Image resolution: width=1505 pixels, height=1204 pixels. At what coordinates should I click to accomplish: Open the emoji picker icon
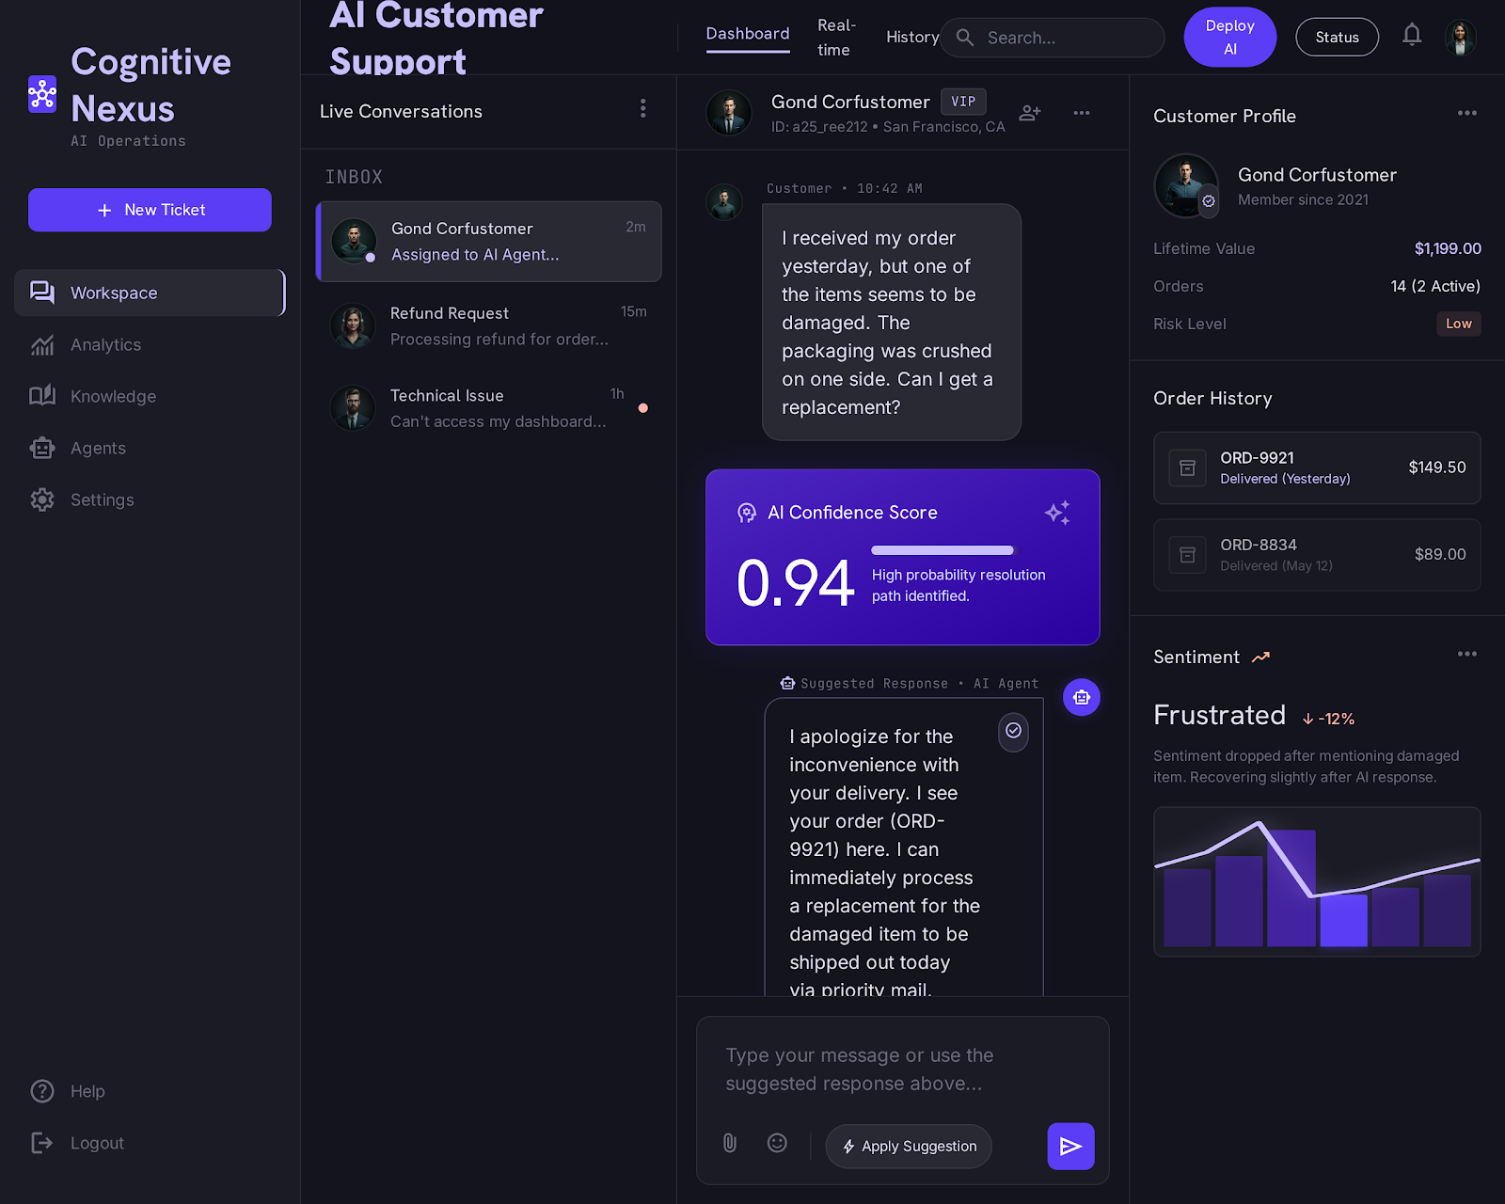click(777, 1143)
